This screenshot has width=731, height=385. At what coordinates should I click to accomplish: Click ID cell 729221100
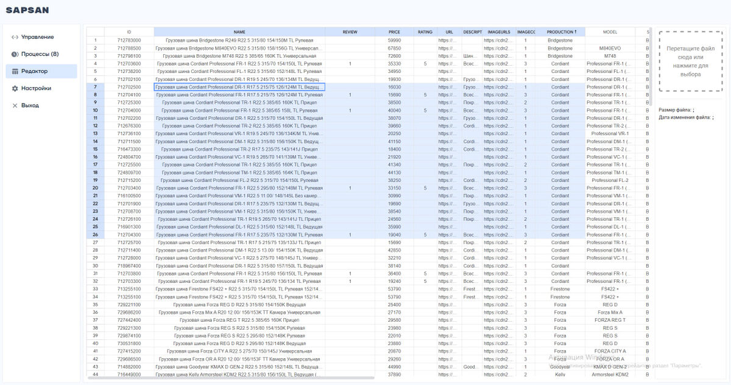click(x=129, y=305)
